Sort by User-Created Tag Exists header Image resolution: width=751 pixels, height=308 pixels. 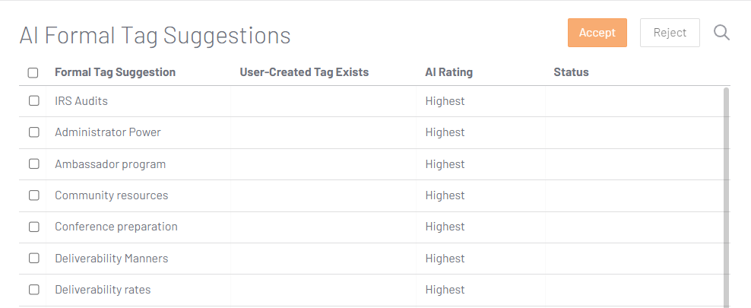tap(304, 72)
